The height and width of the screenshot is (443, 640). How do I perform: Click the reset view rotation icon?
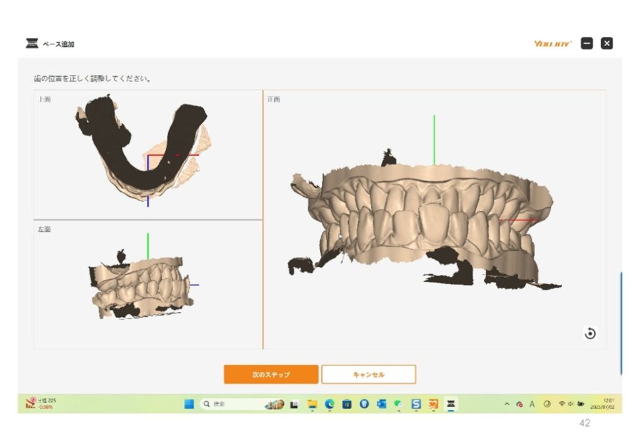click(x=590, y=334)
